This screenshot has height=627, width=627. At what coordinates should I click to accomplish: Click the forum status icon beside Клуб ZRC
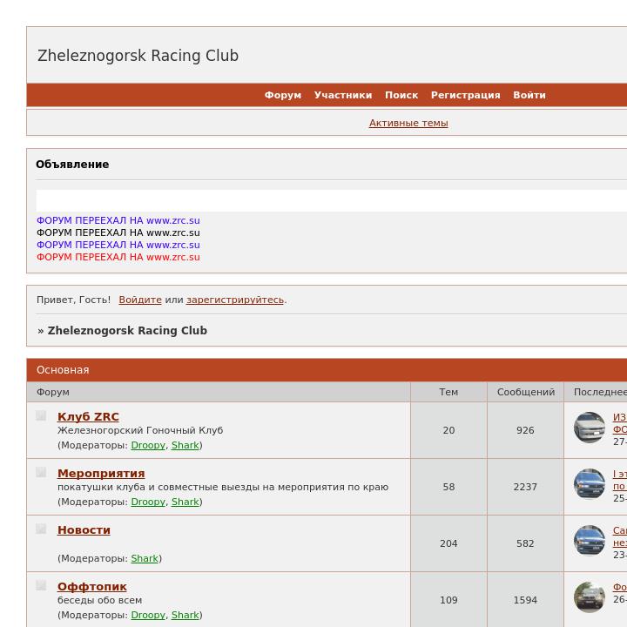[41, 415]
